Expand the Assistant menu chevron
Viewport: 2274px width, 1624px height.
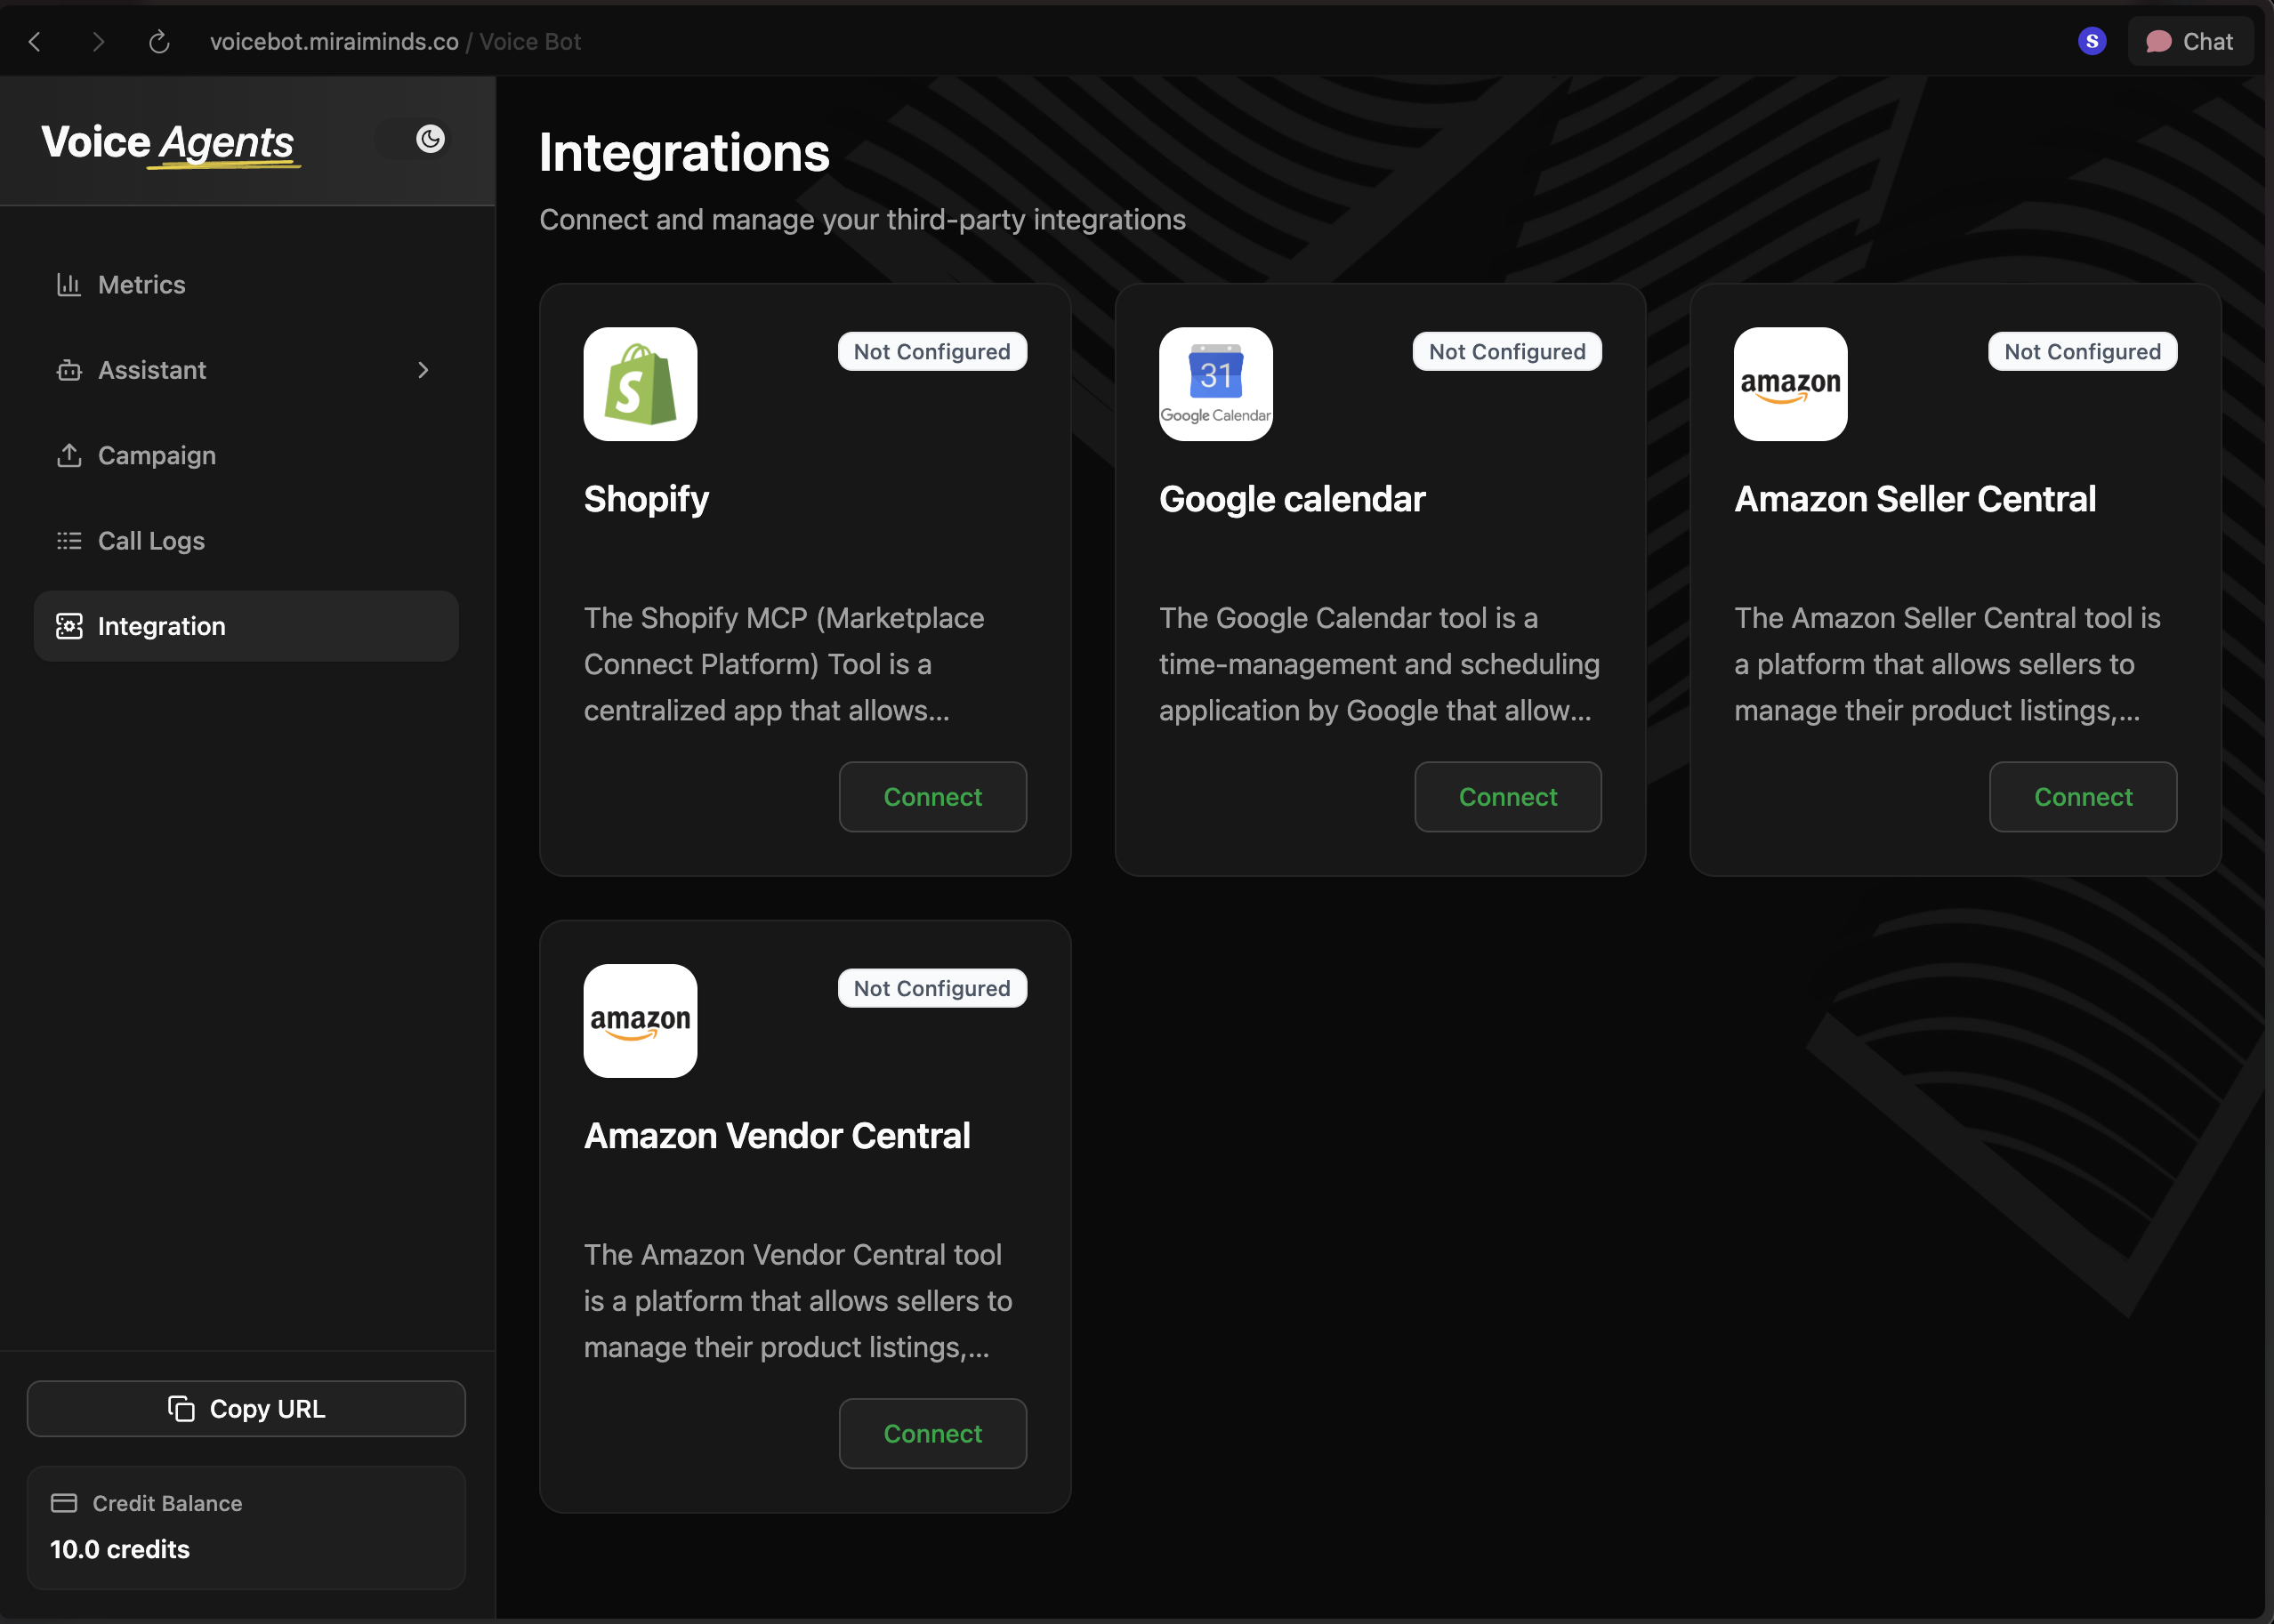coord(423,370)
